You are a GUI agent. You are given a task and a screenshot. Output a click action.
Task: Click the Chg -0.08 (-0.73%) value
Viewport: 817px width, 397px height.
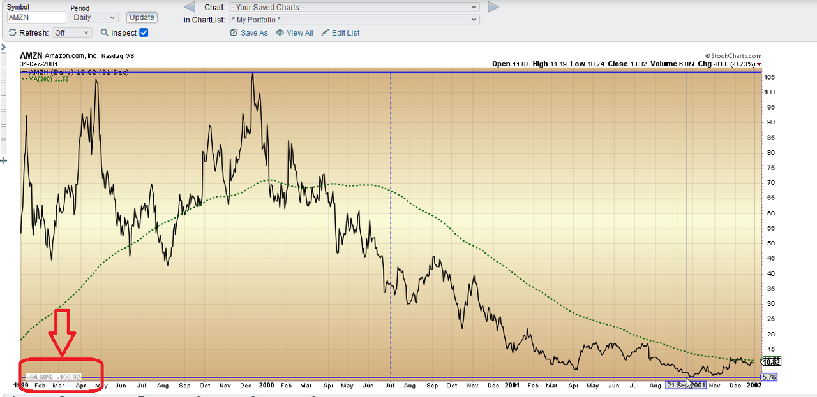(x=726, y=64)
